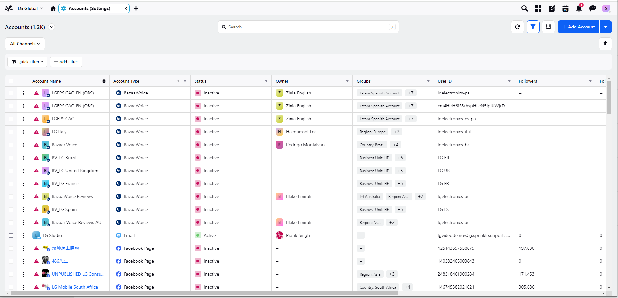Open the Quick Filter dropdown
The height and width of the screenshot is (298, 618).
28,62
